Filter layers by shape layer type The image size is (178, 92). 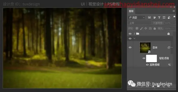pyautogui.click(x=164, y=17)
